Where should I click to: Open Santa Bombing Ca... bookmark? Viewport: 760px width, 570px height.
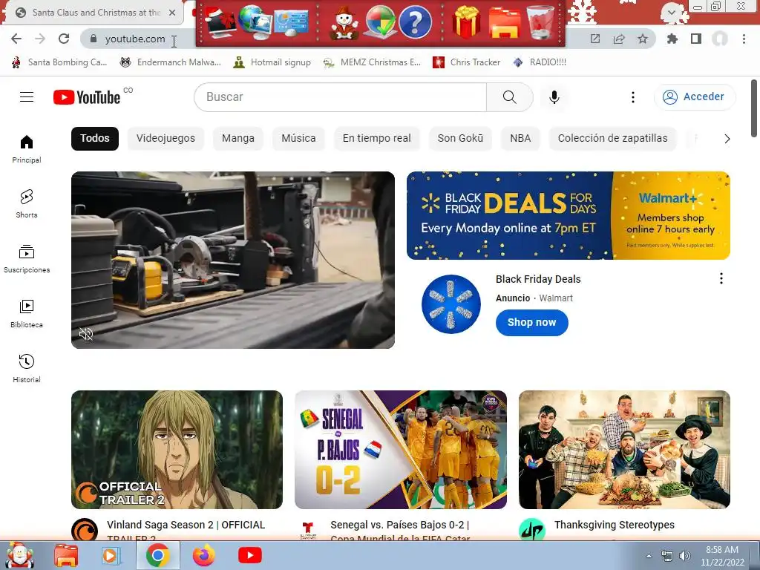(59, 62)
